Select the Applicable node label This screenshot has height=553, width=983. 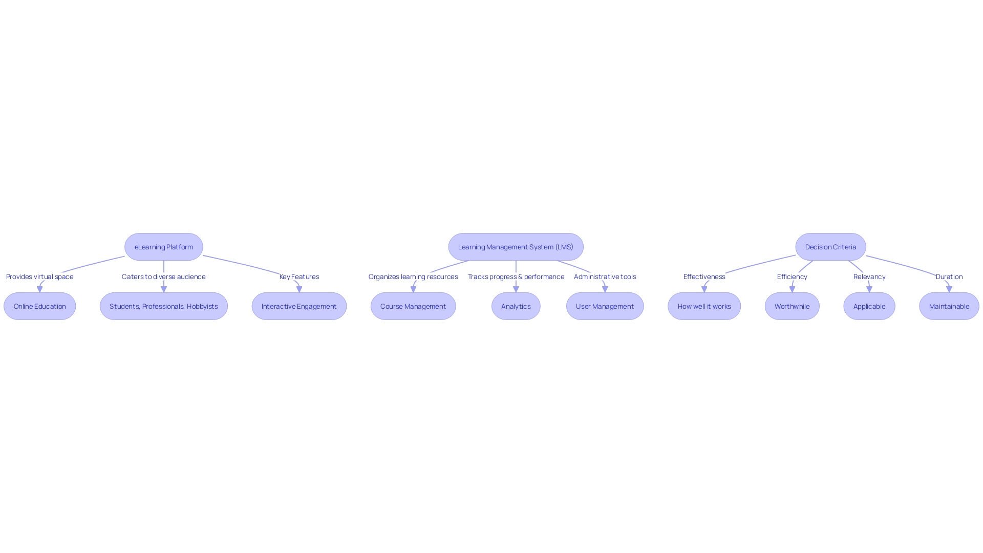coord(869,306)
